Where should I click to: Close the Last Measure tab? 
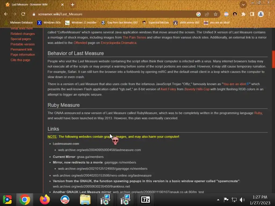[x=62, y=5]
